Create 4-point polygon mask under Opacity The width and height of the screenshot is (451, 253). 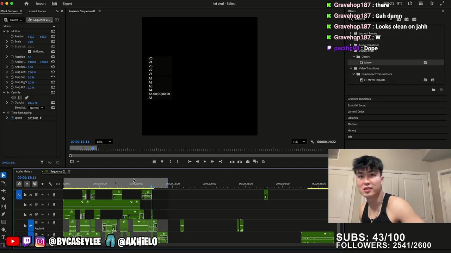click(x=20, y=97)
